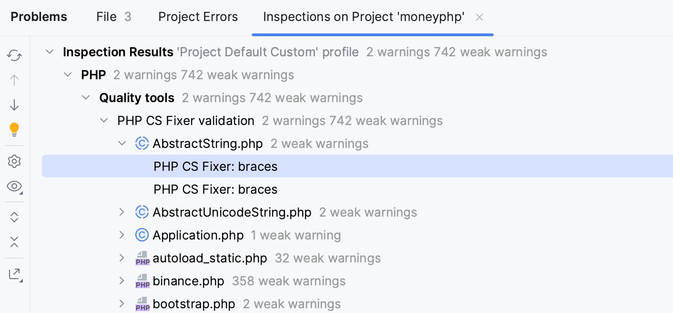Select the second PHP CS Fixer: braces warning
Image resolution: width=673 pixels, height=313 pixels.
point(215,189)
